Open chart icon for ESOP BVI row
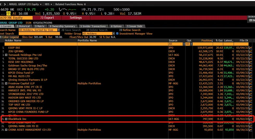The height and width of the screenshot is (139, 255). click(x=251, y=48)
